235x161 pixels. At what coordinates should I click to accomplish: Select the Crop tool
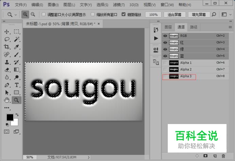pyautogui.click(x=6, y=47)
